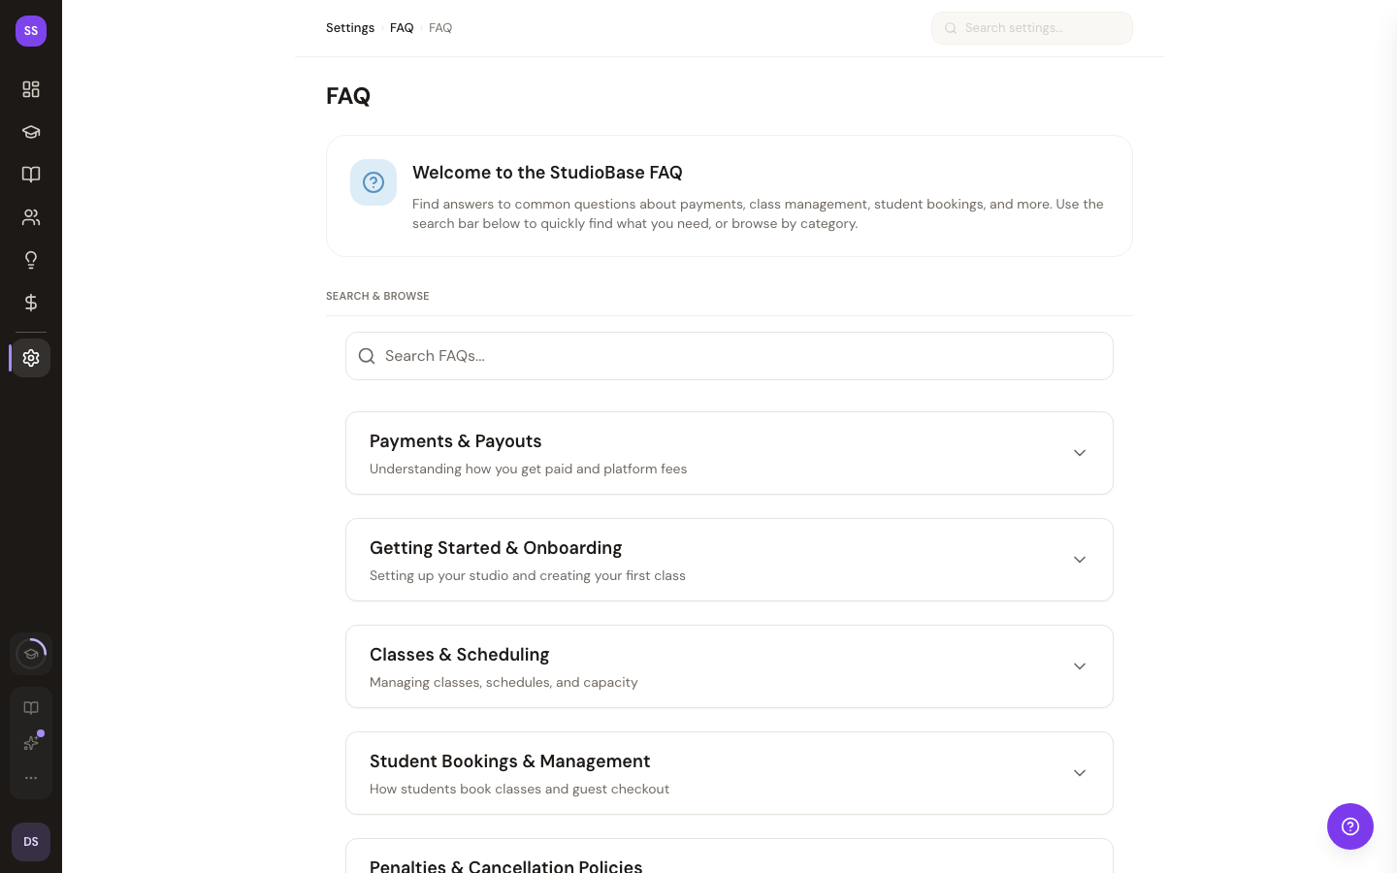Click the first FAQ breadcrumb link
1397x873 pixels.
[x=402, y=28]
